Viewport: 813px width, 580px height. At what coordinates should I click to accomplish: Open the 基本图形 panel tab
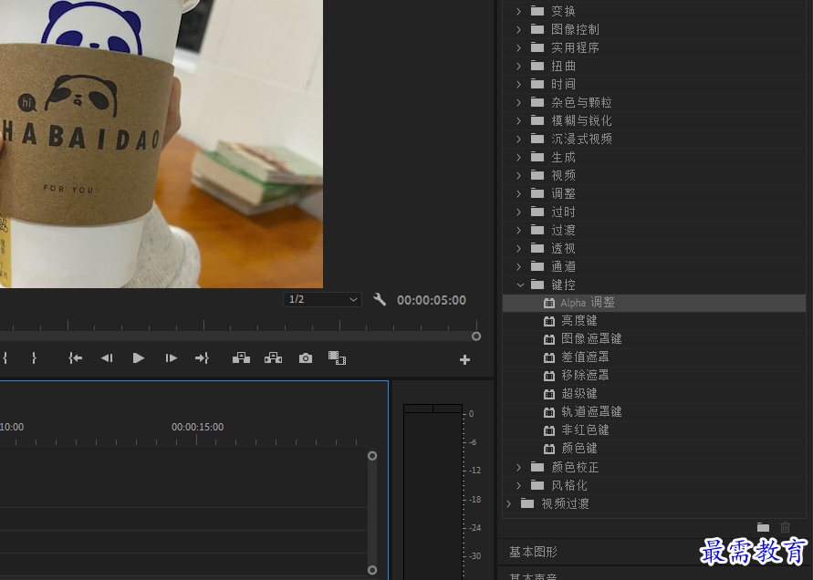(x=533, y=552)
